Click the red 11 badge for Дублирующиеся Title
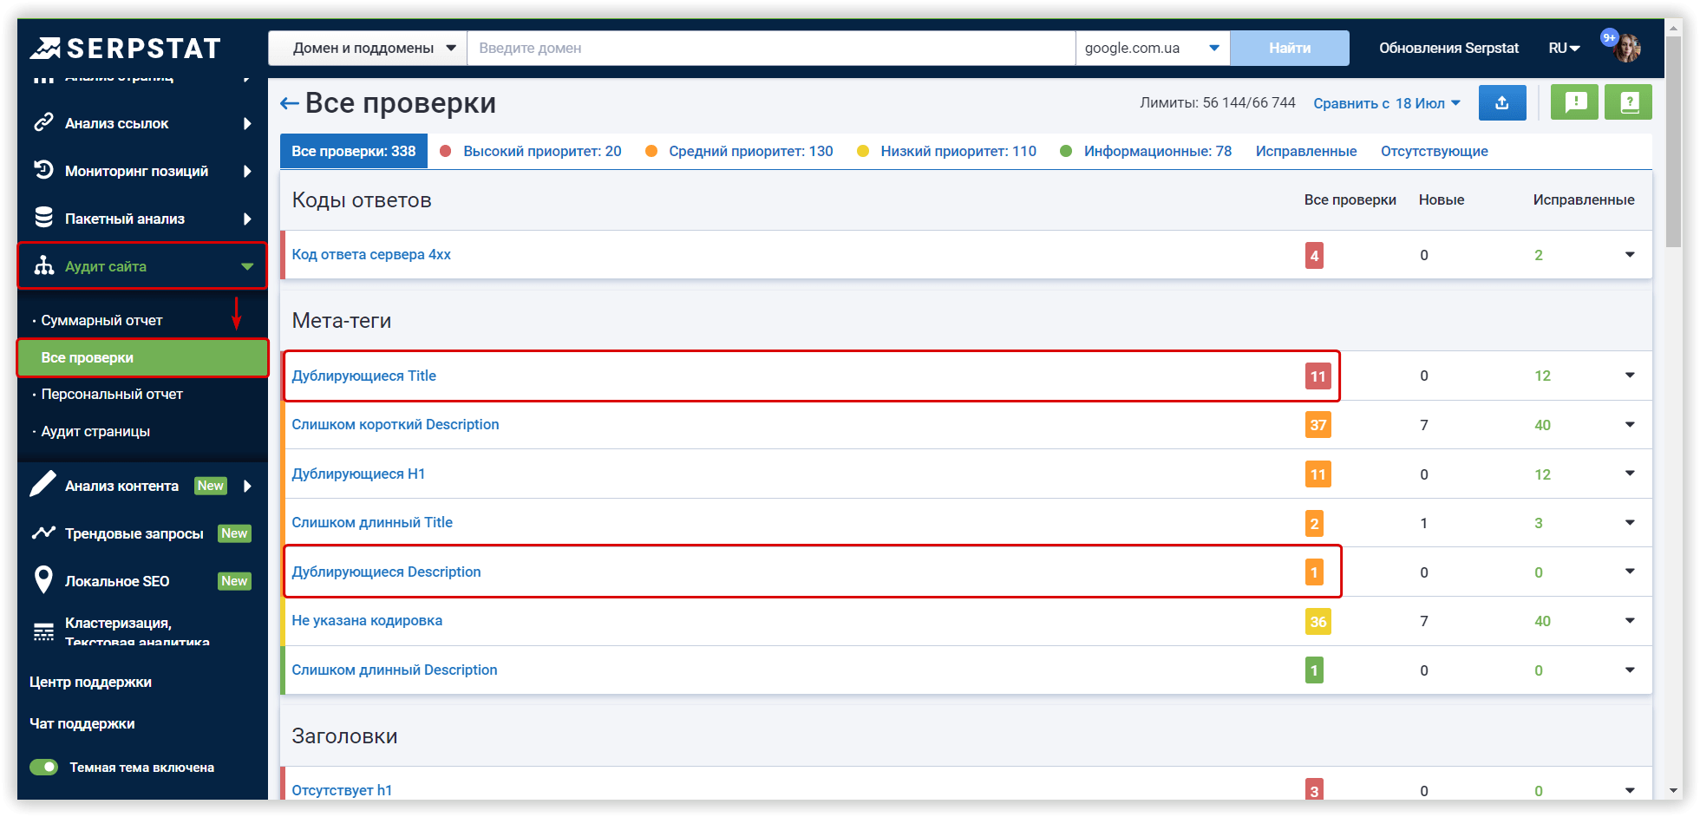1700x817 pixels. click(x=1317, y=376)
